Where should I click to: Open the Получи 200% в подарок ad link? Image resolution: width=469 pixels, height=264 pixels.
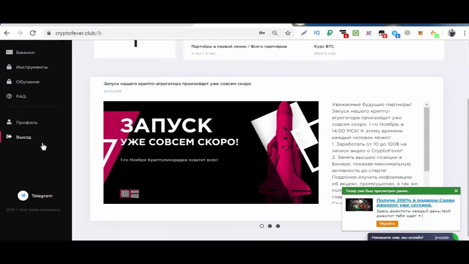coord(415,203)
